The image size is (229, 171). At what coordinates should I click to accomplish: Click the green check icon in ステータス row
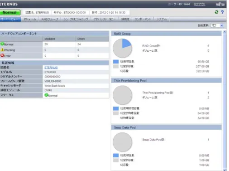pos(46,95)
